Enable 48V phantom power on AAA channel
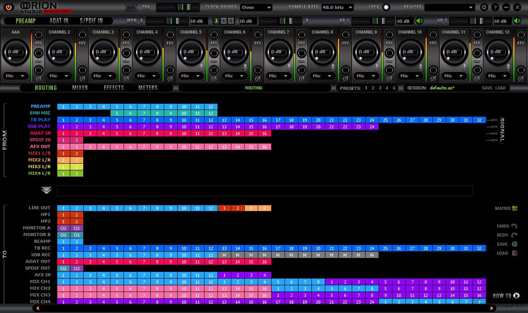Screen dimensions: 528x313 [x=38, y=35]
